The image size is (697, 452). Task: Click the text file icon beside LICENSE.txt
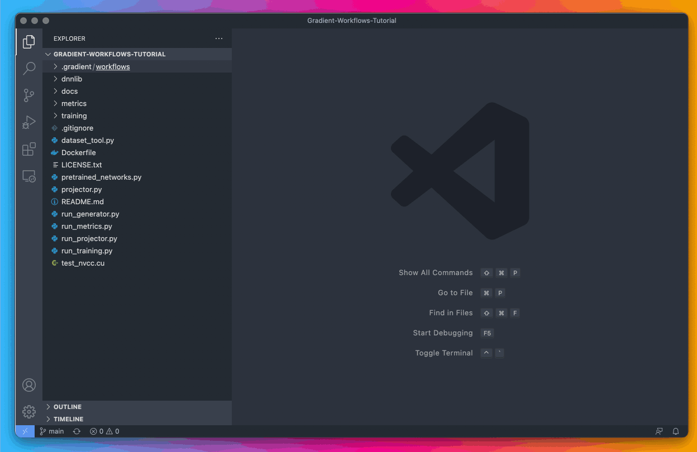(55, 165)
